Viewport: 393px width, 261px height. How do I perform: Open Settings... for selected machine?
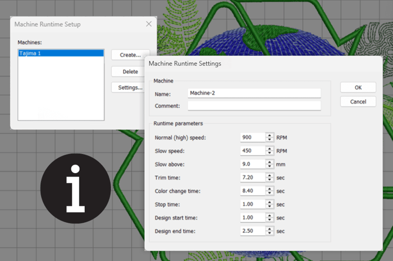(x=130, y=87)
